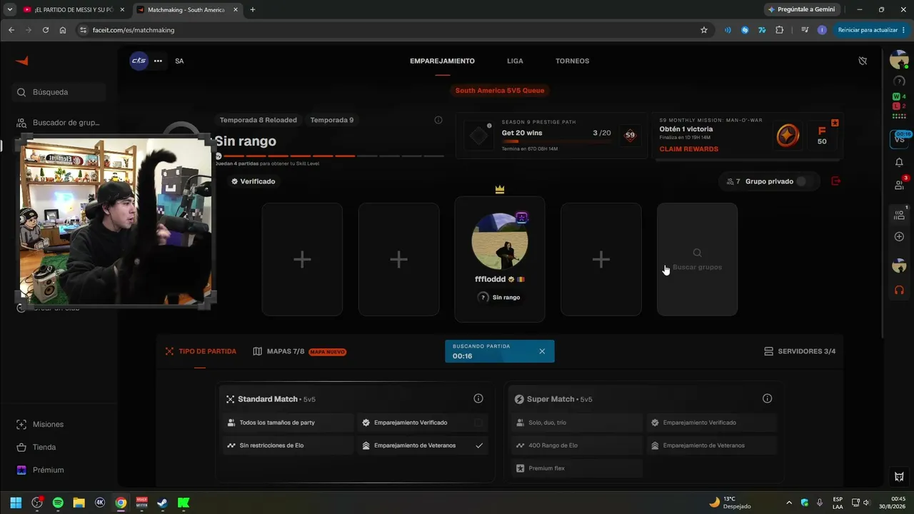Click the season info icon
Screen dimensions: 914x514
[438, 120]
